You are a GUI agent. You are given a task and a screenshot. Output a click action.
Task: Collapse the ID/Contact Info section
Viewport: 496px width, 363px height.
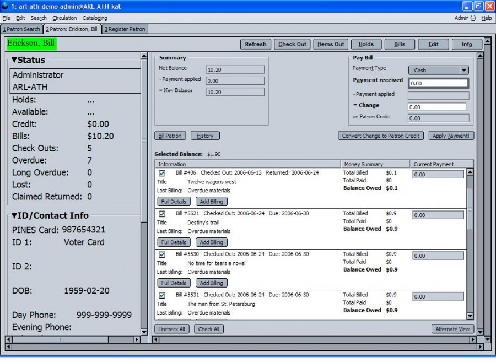click(15, 215)
